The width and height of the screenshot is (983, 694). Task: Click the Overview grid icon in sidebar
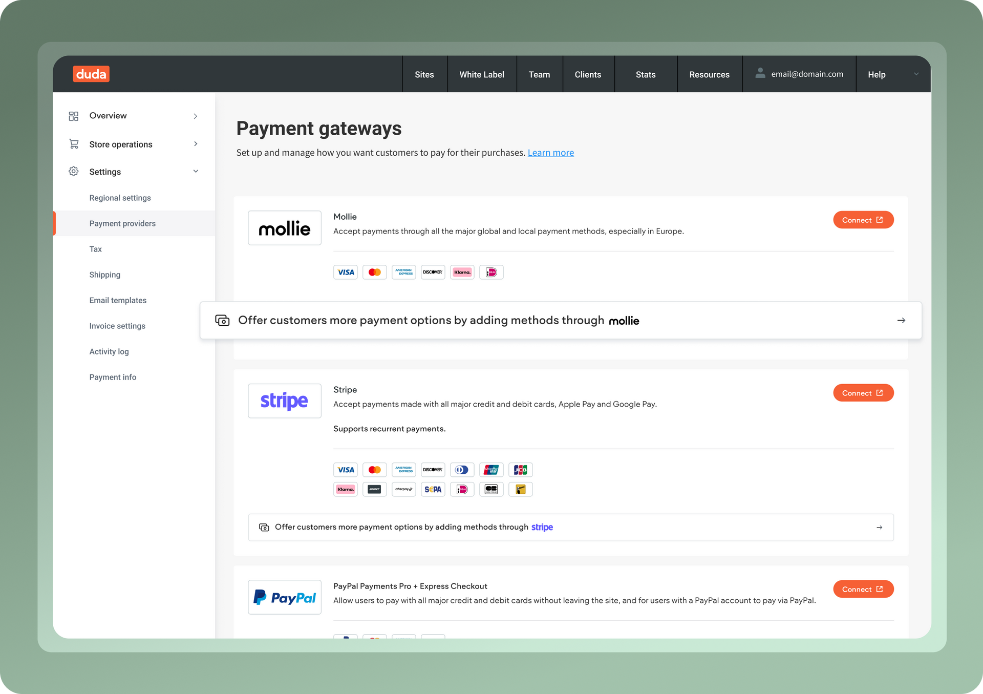(74, 116)
